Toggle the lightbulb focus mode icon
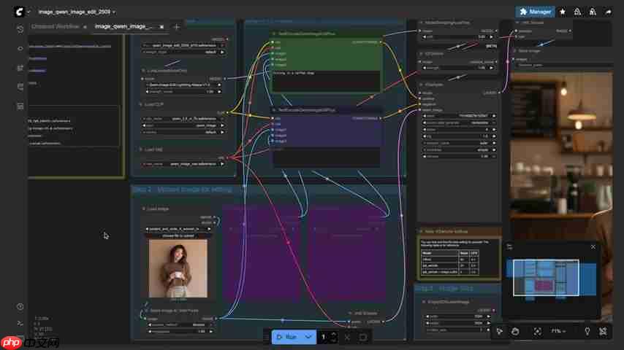This screenshot has width=624, height=350. 587,331
